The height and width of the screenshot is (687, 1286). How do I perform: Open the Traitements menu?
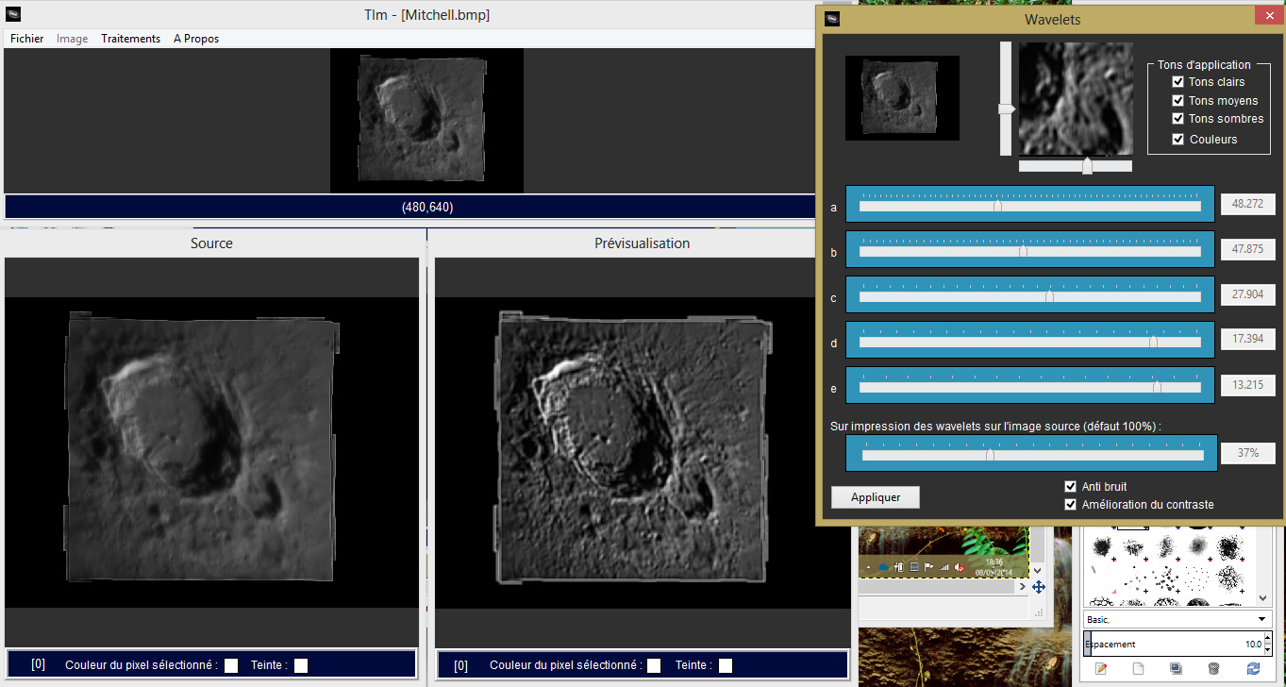131,39
